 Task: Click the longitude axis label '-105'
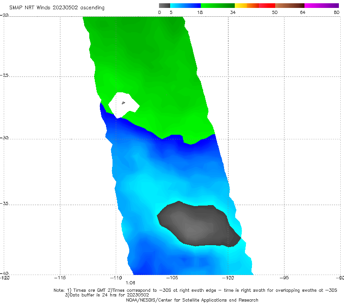172,278
